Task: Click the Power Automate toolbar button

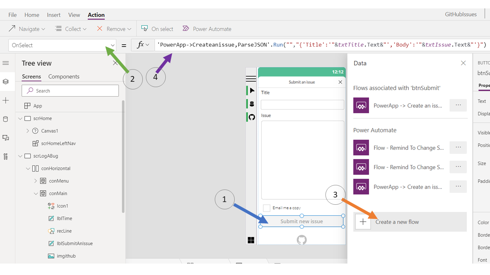Action: click(207, 29)
